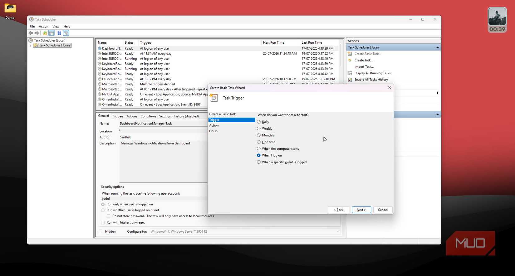The width and height of the screenshot is (515, 276).
Task: Click the Forward arrow in the toolbar
Action: tap(37, 33)
